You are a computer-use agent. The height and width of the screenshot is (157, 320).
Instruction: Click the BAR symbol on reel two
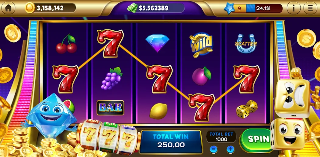pyautogui.click(x=110, y=108)
